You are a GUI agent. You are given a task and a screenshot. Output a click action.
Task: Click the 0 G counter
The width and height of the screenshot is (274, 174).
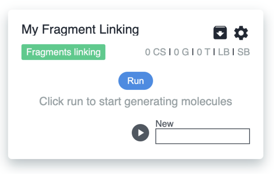181,52
